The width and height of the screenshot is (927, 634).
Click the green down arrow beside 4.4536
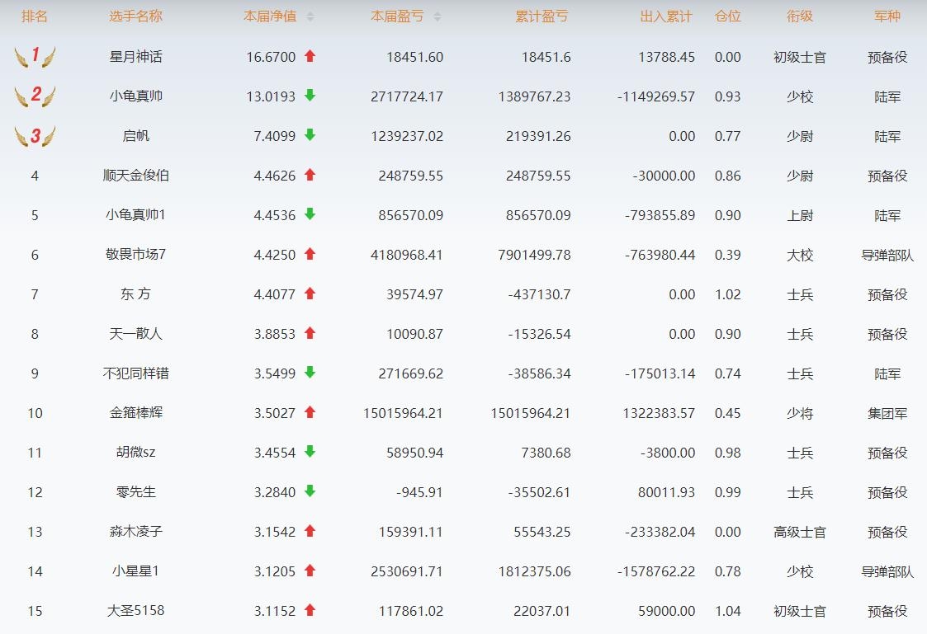[x=310, y=214]
